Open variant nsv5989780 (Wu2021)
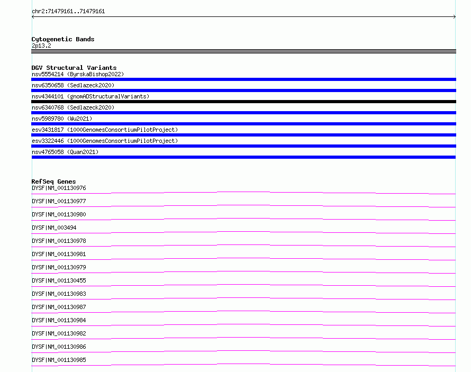This screenshot has height=372, width=471. [x=62, y=119]
